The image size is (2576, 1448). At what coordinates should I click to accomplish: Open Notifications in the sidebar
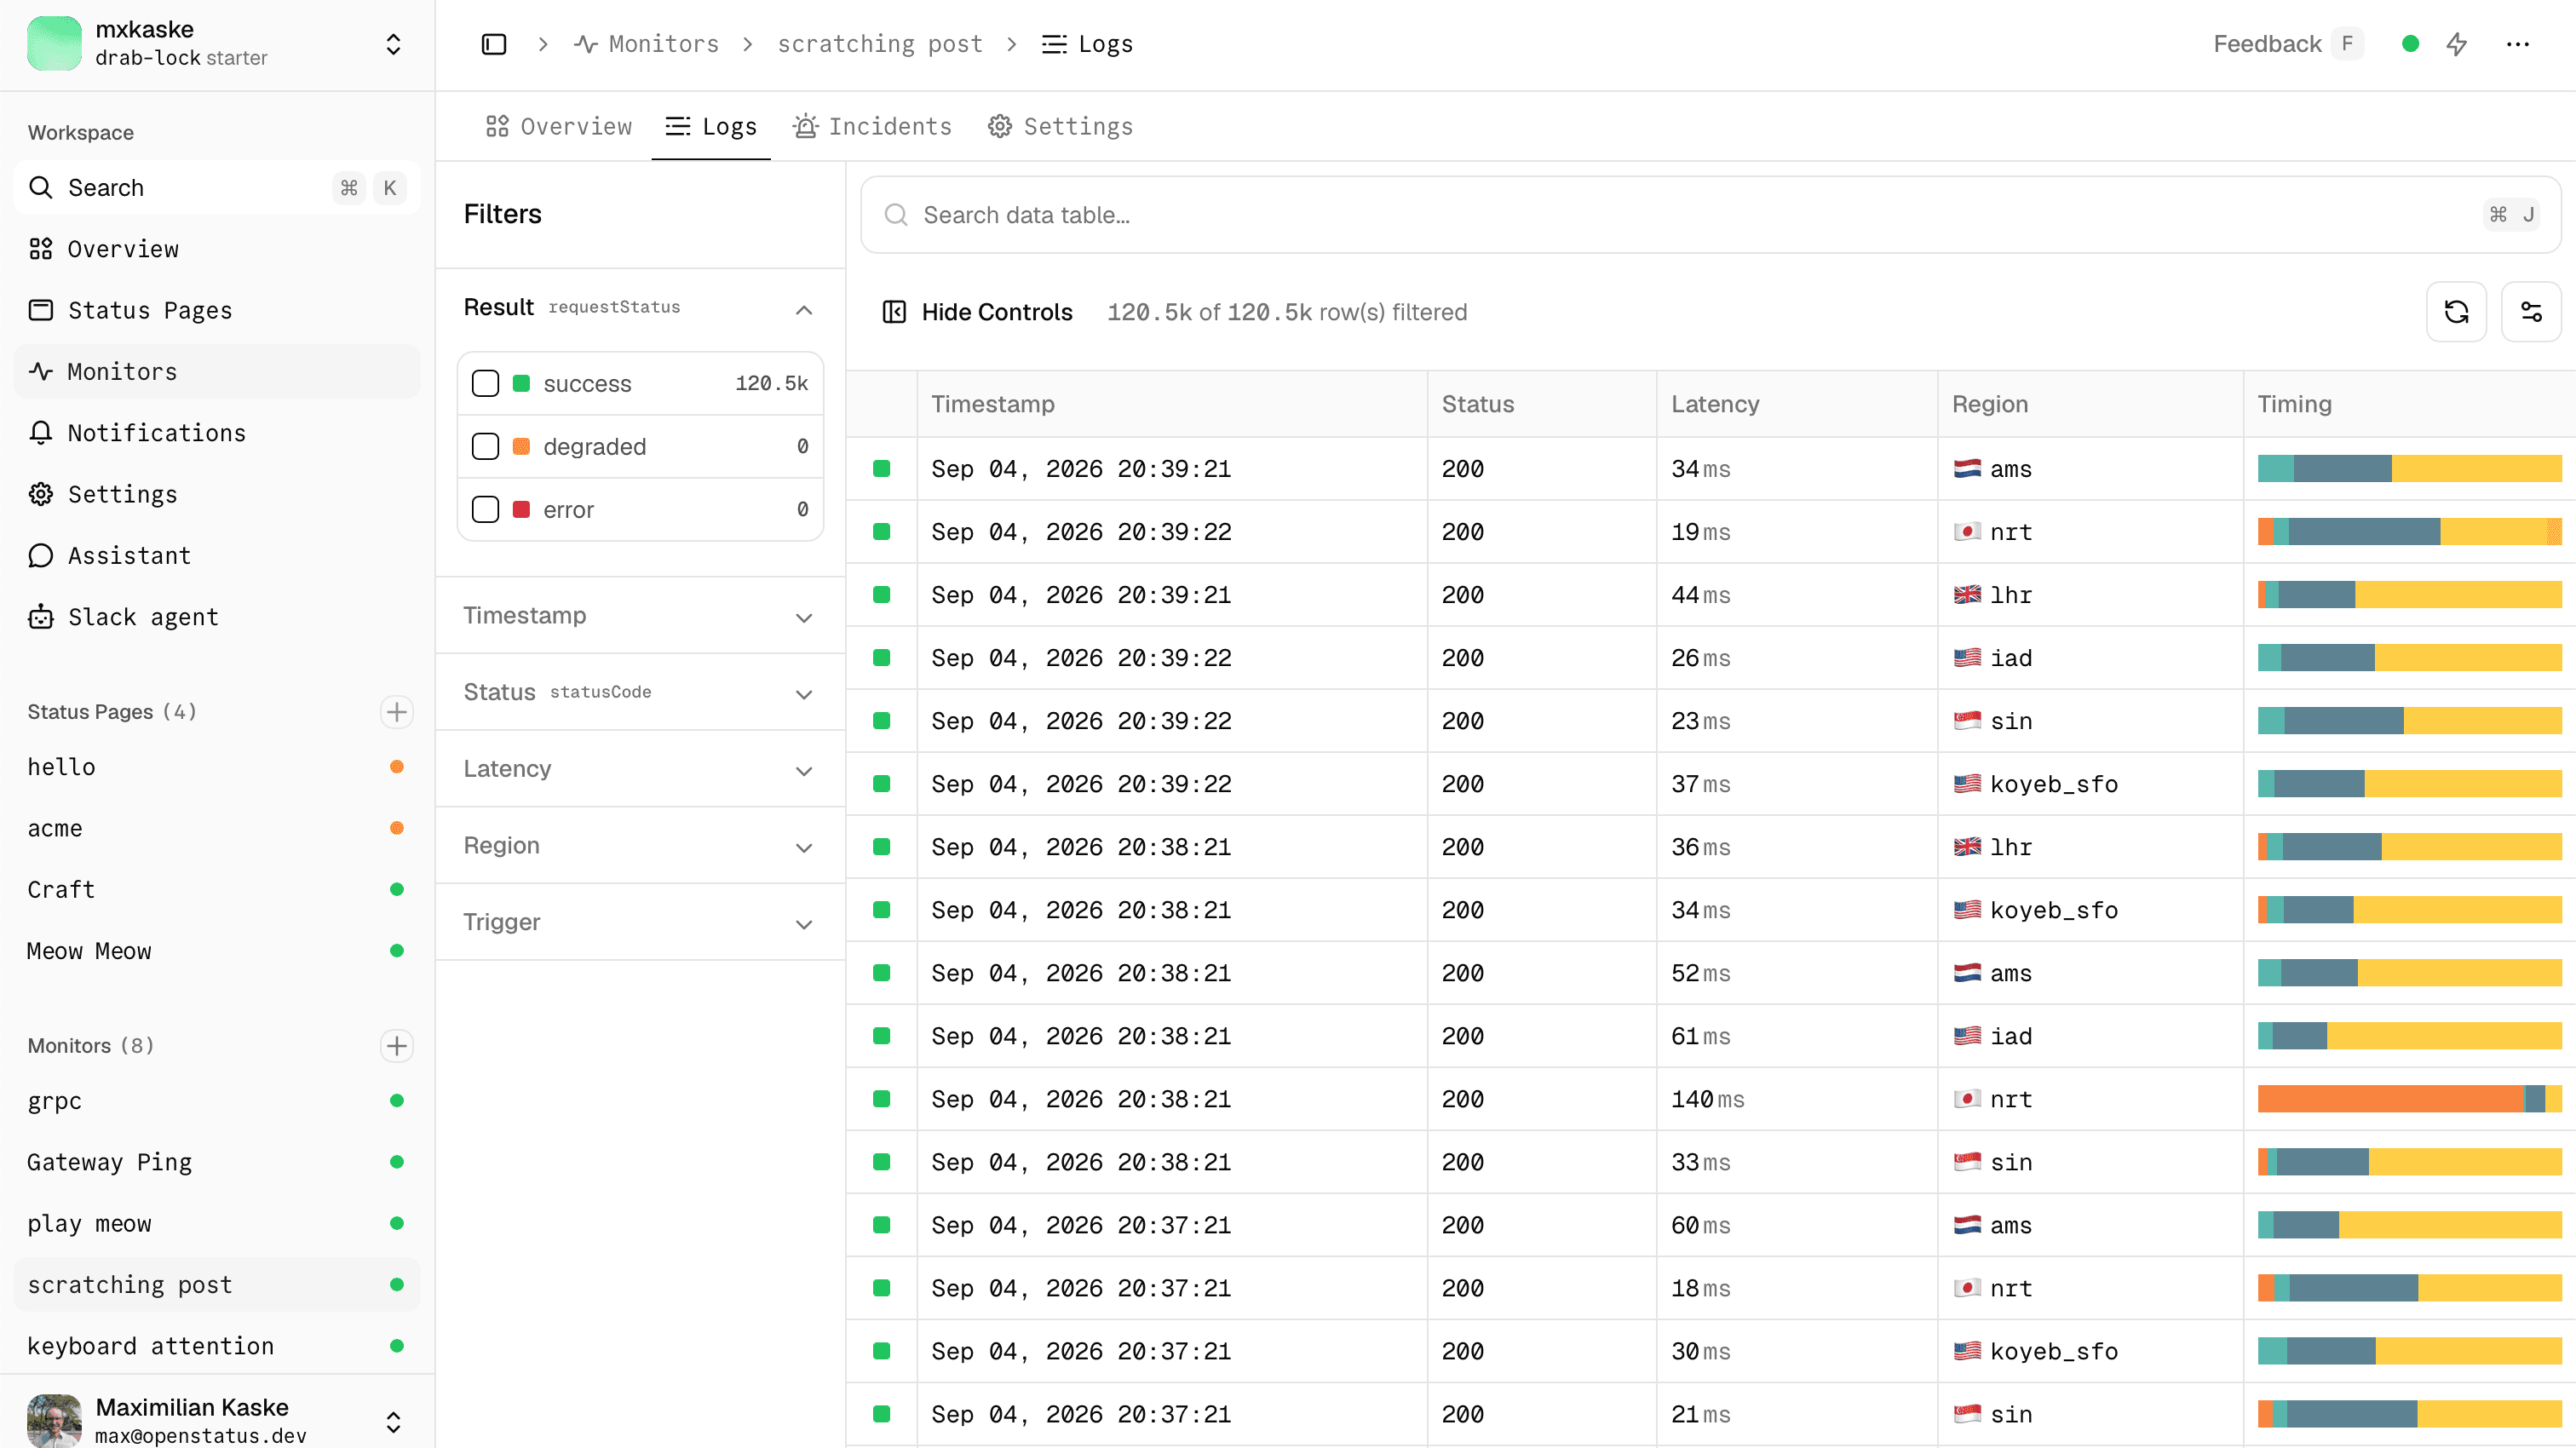coord(217,433)
